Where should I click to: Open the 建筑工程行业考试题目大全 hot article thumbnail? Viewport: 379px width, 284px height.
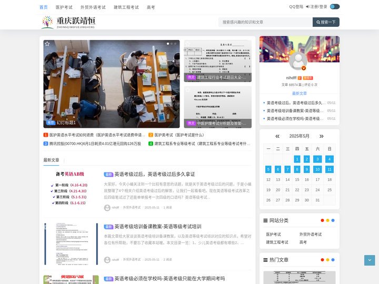click(217, 61)
